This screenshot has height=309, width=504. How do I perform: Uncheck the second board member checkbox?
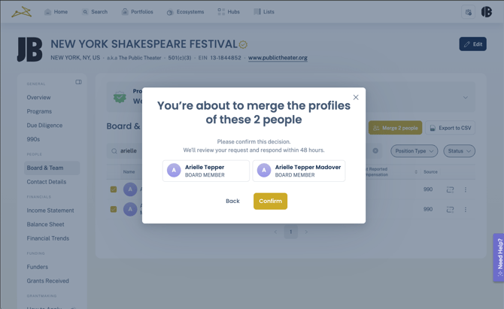(114, 210)
